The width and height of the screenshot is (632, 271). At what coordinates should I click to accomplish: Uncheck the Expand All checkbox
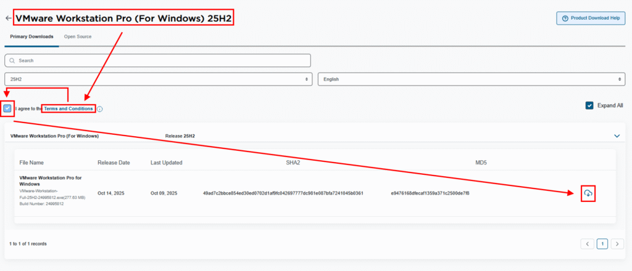coord(589,105)
